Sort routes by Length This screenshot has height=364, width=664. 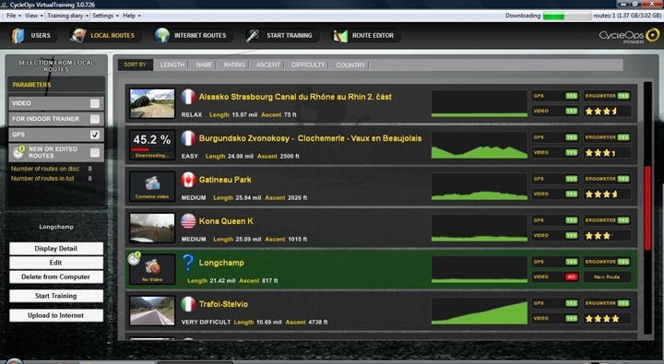tap(172, 65)
